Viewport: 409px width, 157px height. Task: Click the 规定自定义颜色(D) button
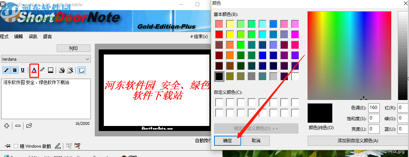click(x=256, y=128)
